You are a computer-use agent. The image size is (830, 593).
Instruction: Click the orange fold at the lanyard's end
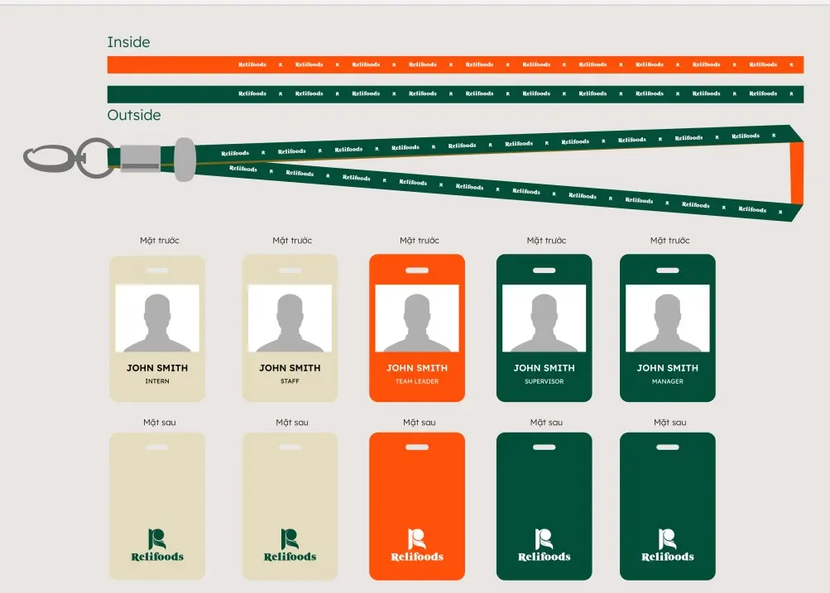coord(797,173)
